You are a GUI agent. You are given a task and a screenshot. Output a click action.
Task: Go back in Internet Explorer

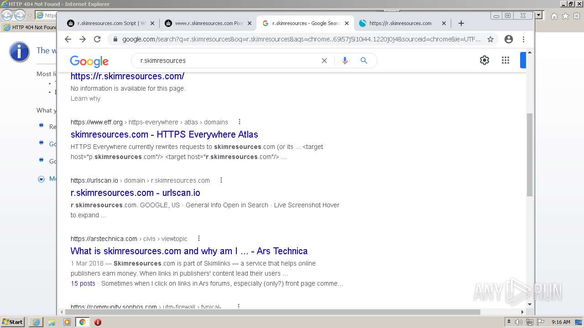point(7,15)
